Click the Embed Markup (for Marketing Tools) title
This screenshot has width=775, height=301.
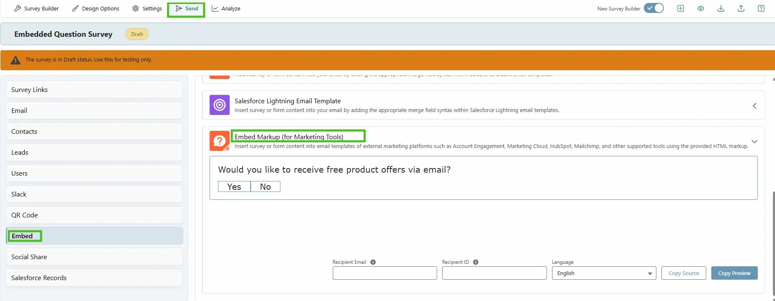[x=289, y=137]
